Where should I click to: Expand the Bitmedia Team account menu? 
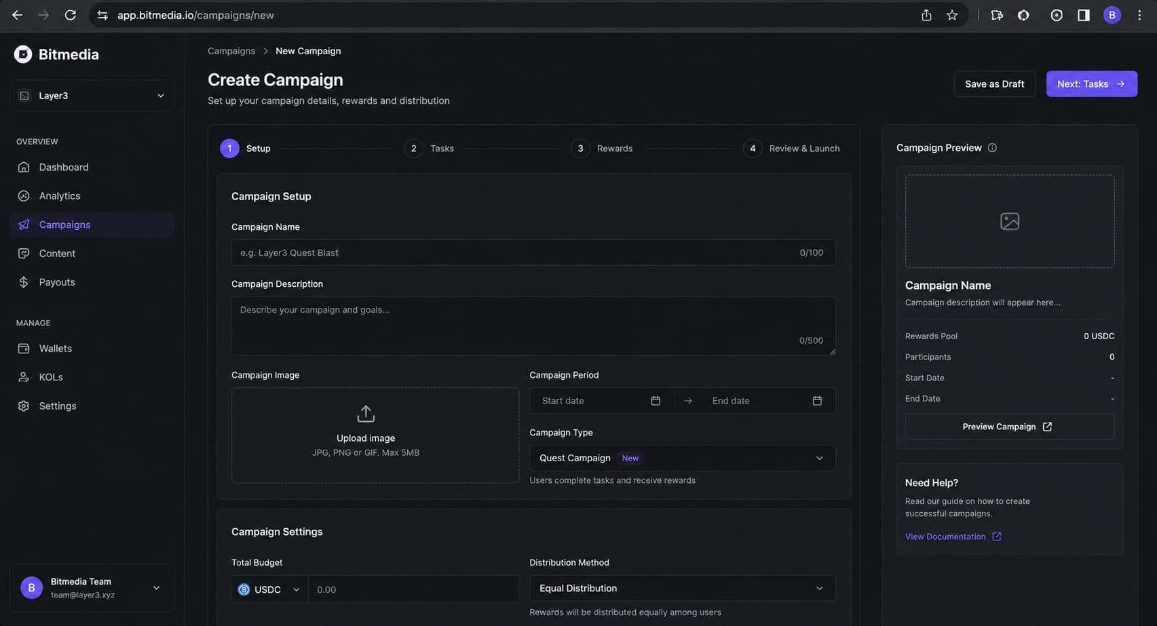[x=92, y=587]
